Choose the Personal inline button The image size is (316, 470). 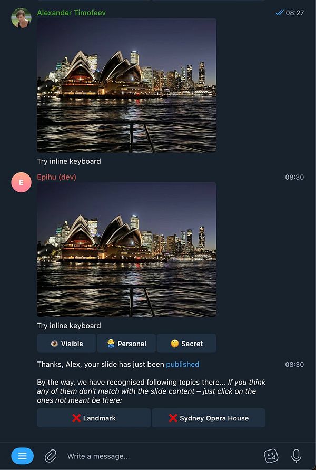pos(126,344)
